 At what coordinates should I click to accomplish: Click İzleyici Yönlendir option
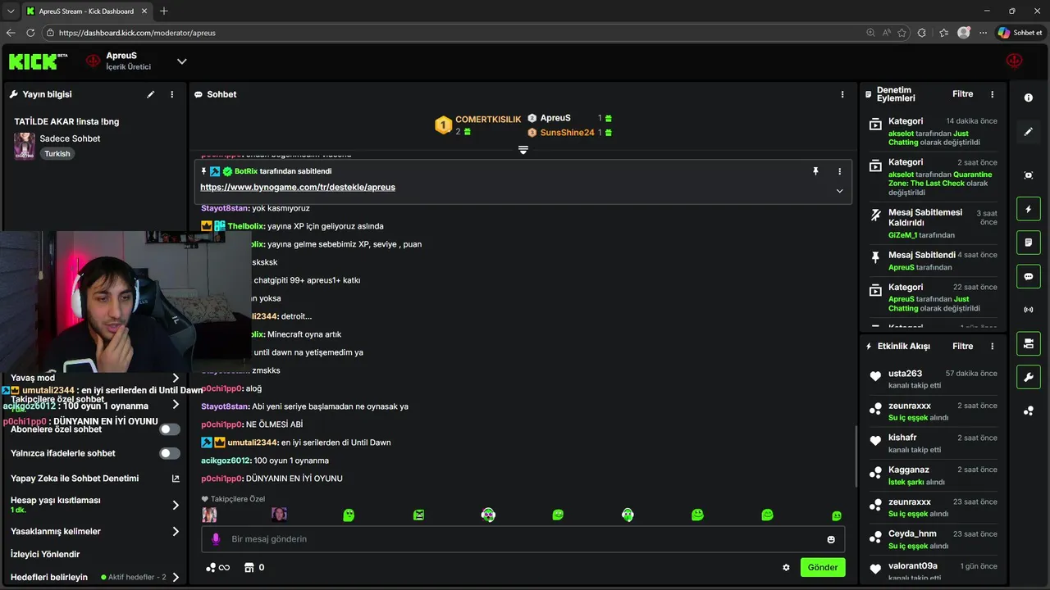coord(45,554)
